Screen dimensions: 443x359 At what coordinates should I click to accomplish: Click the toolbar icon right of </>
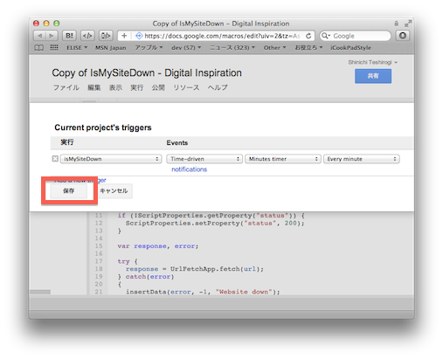pyautogui.click(x=106, y=36)
